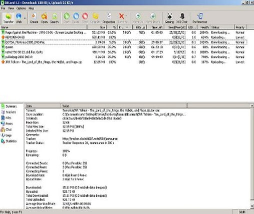
Task: Open Preferences from the toolbar
Action: coord(200,18)
